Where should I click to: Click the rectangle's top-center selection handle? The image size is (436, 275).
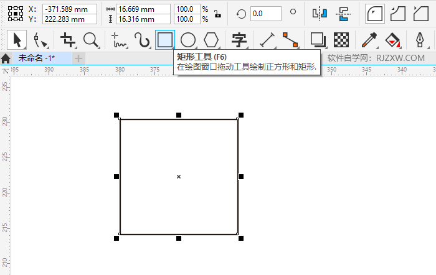[x=179, y=115]
